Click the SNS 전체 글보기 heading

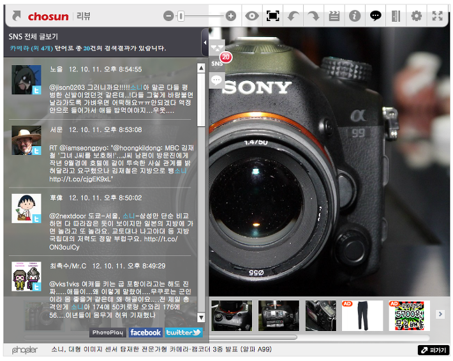33,37
